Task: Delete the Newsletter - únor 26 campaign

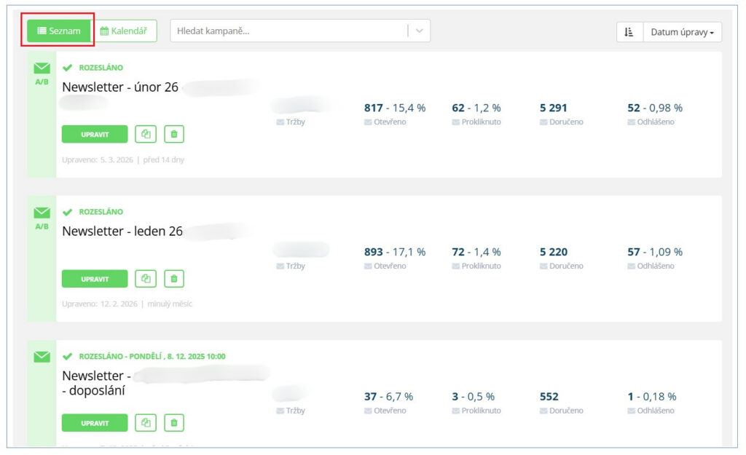Action: point(174,134)
